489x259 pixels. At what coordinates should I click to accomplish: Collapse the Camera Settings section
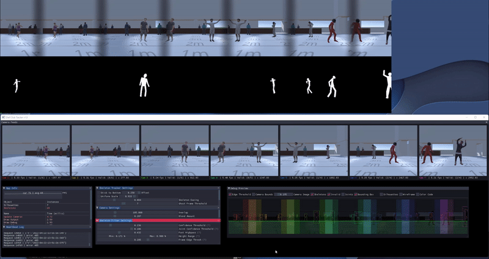click(98, 208)
